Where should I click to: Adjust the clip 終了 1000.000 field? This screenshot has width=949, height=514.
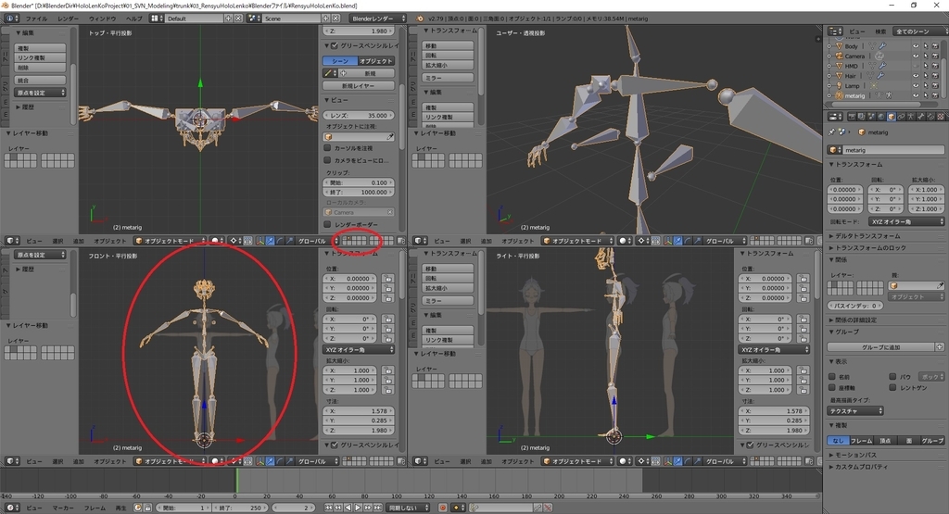point(359,192)
